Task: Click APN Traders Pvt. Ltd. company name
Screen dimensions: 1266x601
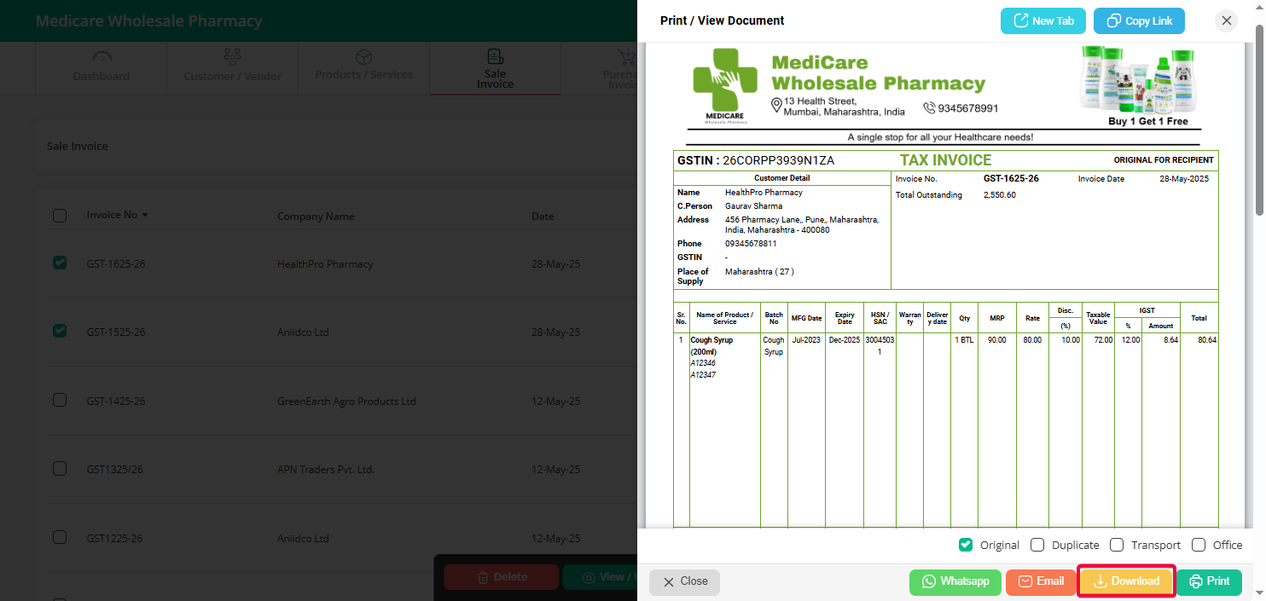Action: 326,470
